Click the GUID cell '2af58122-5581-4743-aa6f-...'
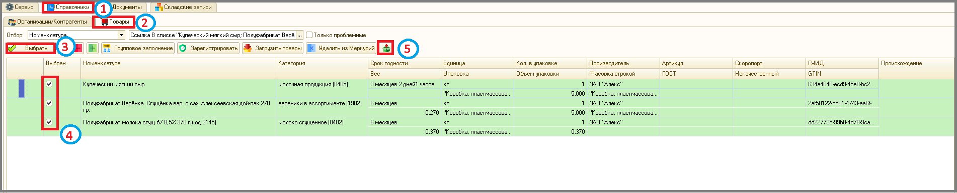Image resolution: width=957 pixels, height=193 pixels. (842, 103)
